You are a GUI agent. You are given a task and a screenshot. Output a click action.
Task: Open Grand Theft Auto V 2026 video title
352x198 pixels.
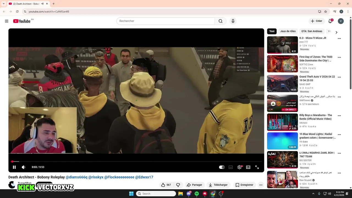317,79
